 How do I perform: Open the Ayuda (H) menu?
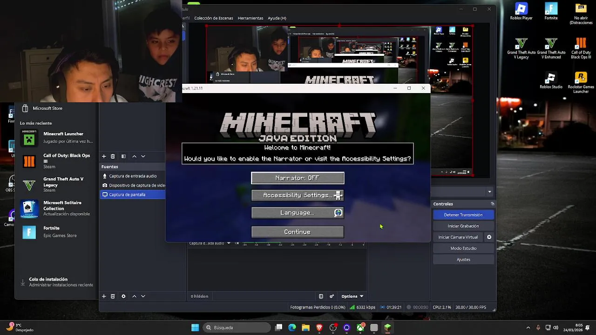pyautogui.click(x=277, y=18)
